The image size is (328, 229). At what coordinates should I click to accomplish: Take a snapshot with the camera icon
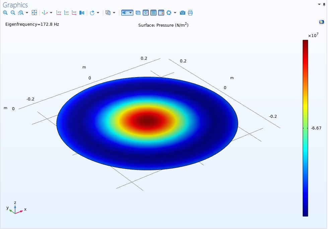pos(183,13)
